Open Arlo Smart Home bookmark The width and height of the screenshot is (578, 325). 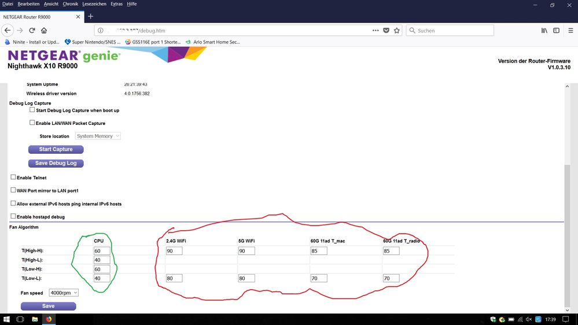213,42
